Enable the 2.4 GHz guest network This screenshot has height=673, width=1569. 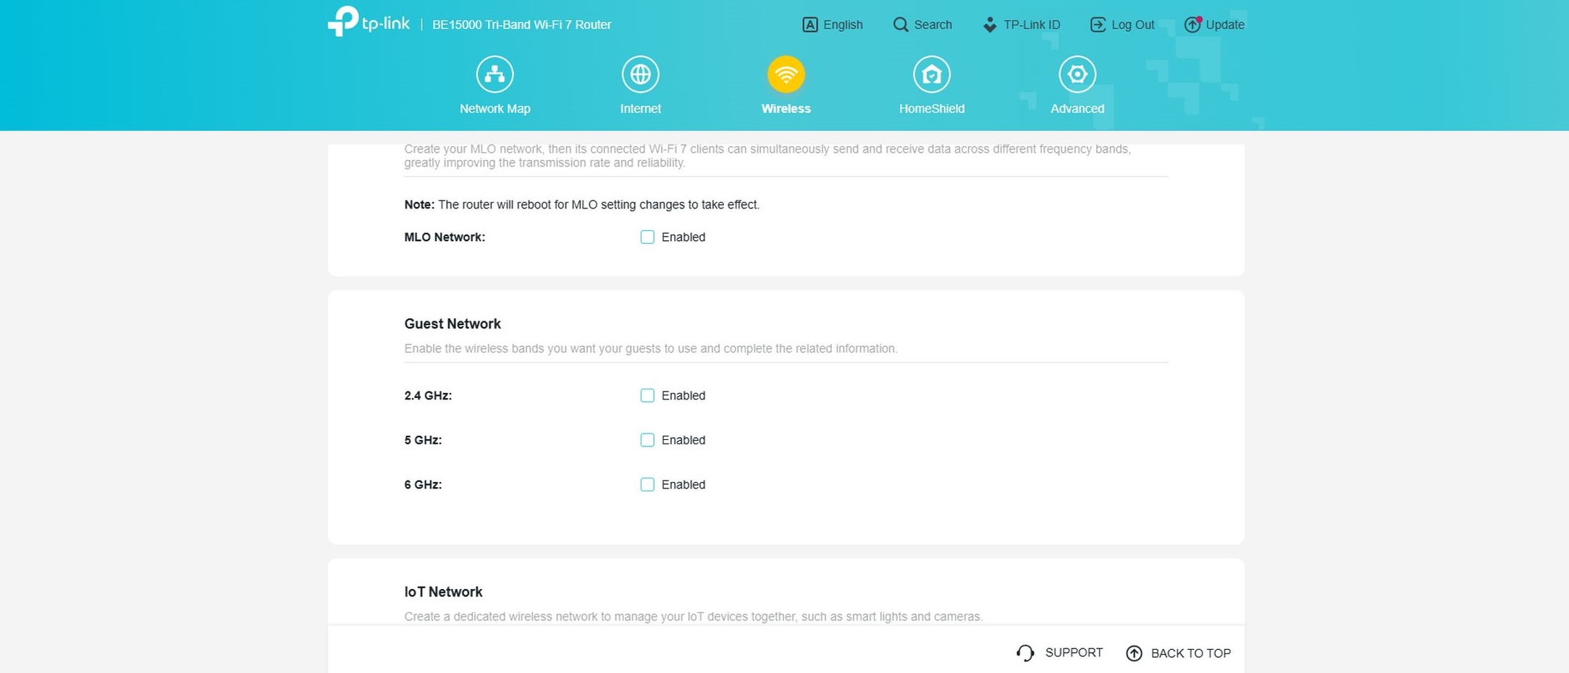click(x=647, y=396)
